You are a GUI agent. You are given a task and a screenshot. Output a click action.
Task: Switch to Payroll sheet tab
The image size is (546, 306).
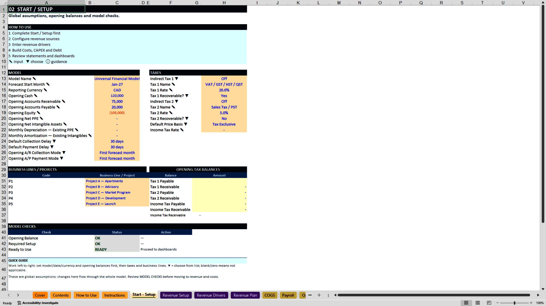pos(288,295)
